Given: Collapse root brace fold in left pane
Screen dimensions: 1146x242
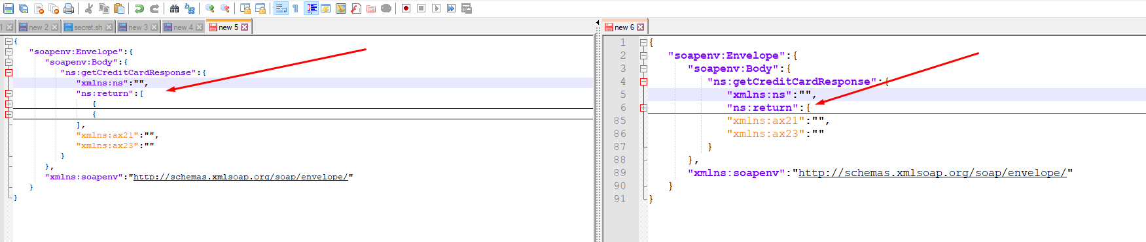Looking at the screenshot, I should coord(9,41).
